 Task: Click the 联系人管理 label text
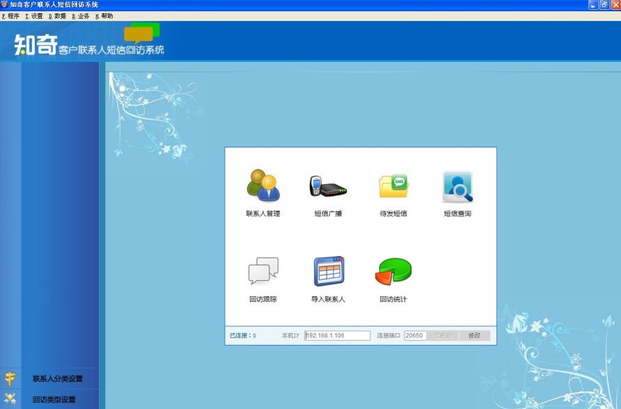tap(263, 214)
